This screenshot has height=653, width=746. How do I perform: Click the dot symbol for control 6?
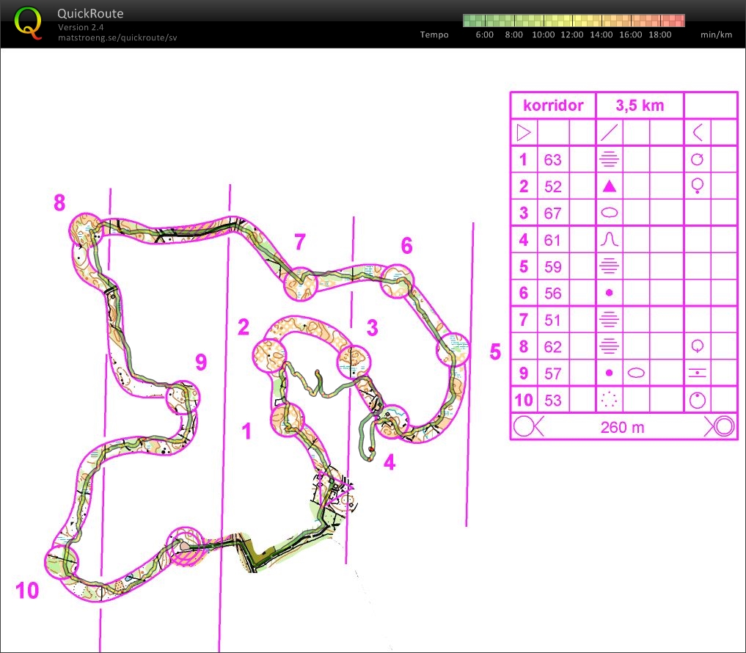(x=609, y=293)
